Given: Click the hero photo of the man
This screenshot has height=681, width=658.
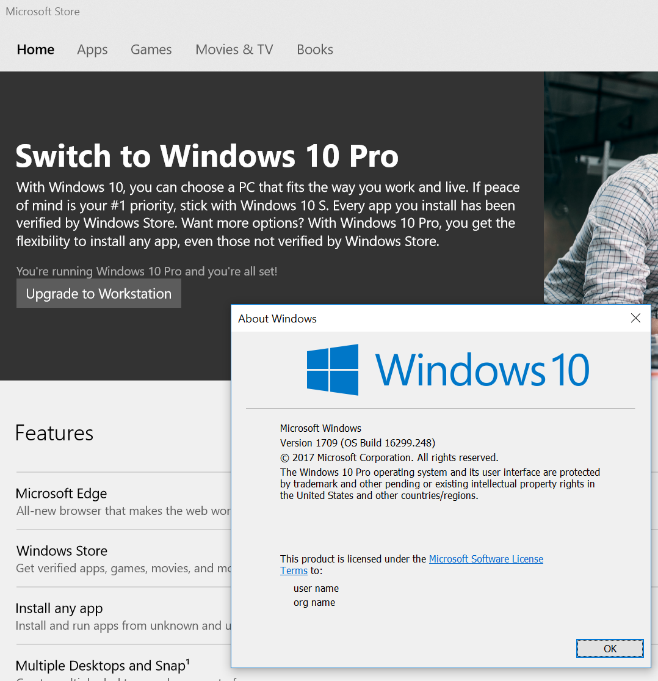Looking at the screenshot, I should (601, 188).
